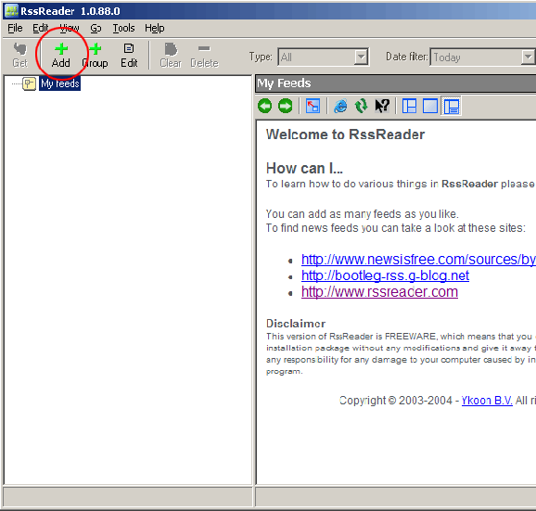Open the www.rssreader.com link
The height and width of the screenshot is (511, 536).
click(379, 292)
